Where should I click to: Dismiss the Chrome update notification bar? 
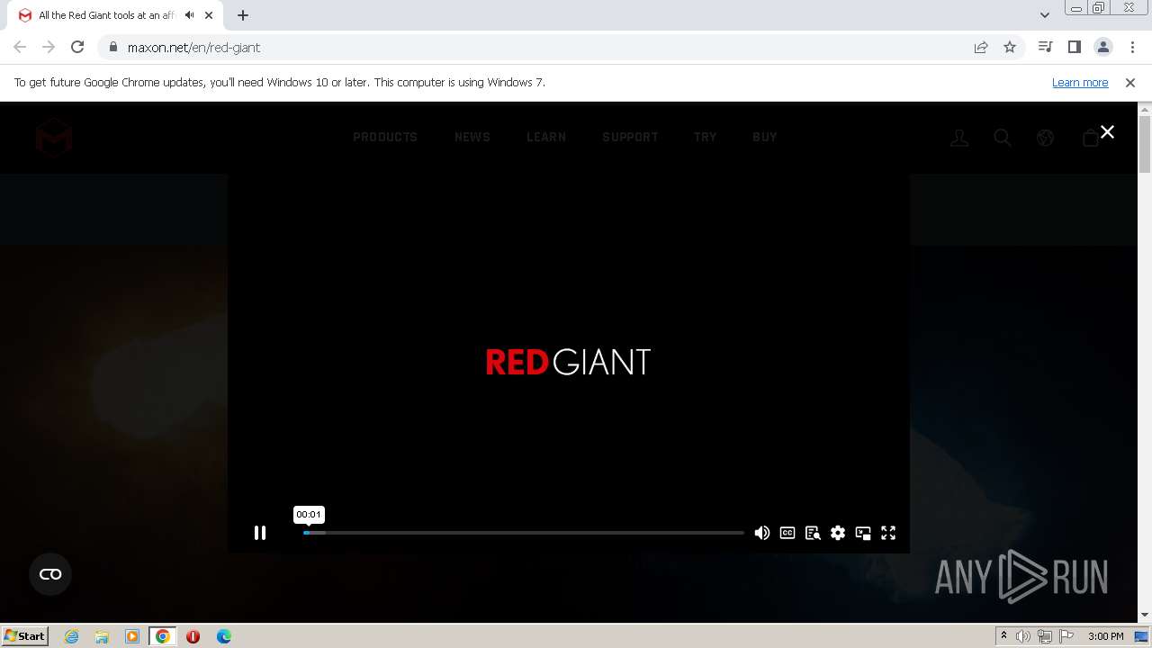pos(1130,82)
